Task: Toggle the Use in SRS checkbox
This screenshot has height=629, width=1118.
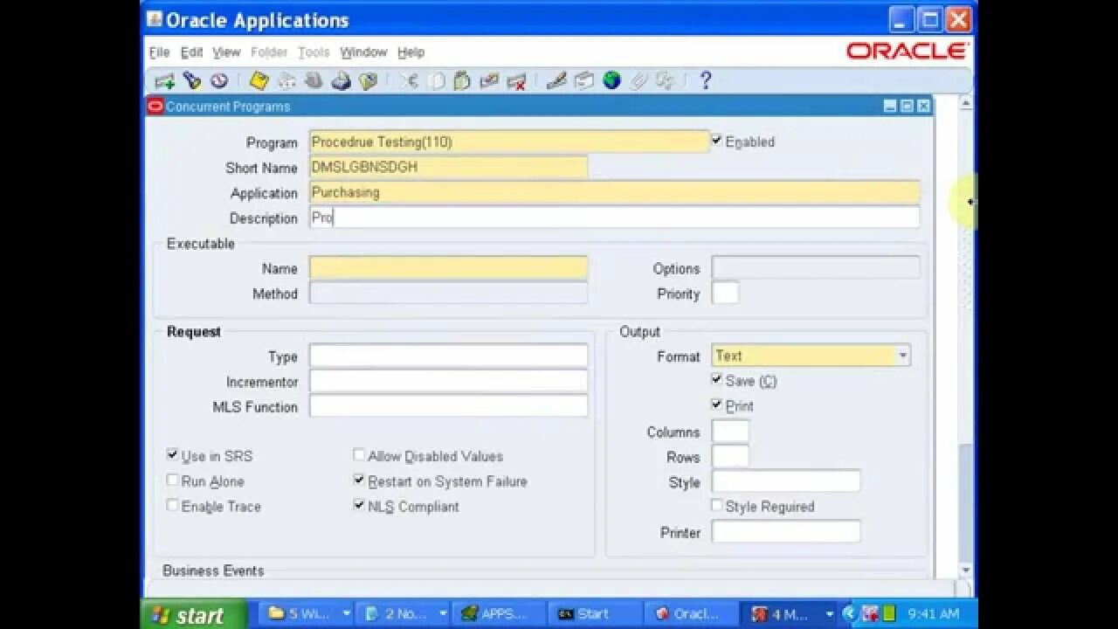Action: [x=172, y=455]
